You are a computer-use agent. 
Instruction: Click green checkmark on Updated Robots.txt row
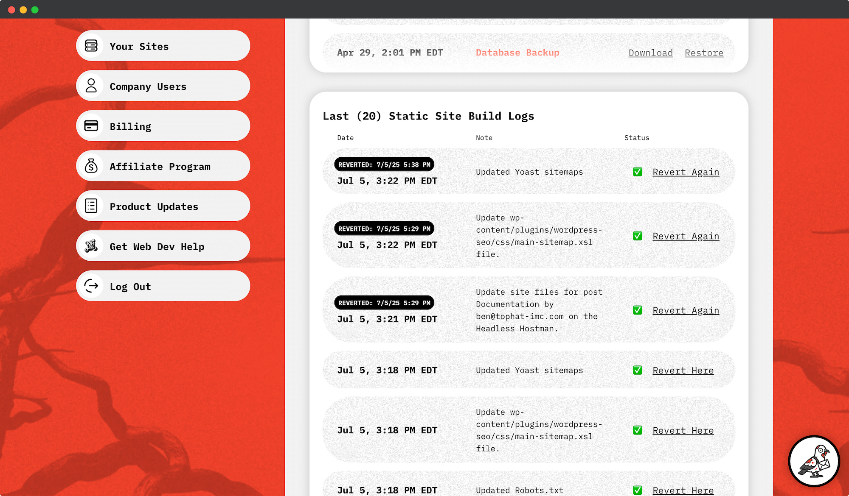click(637, 490)
